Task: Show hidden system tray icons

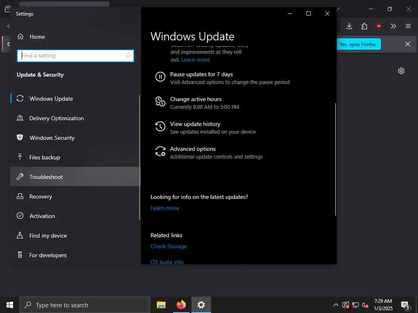Action: pyautogui.click(x=336, y=305)
